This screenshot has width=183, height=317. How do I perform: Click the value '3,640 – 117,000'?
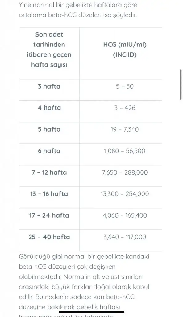tap(125, 237)
